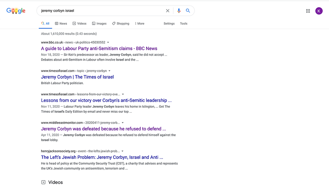This screenshot has width=329, height=187.
Task: Open 'Jeremy Corbyn | The Times of Israel' link
Action: (77, 77)
